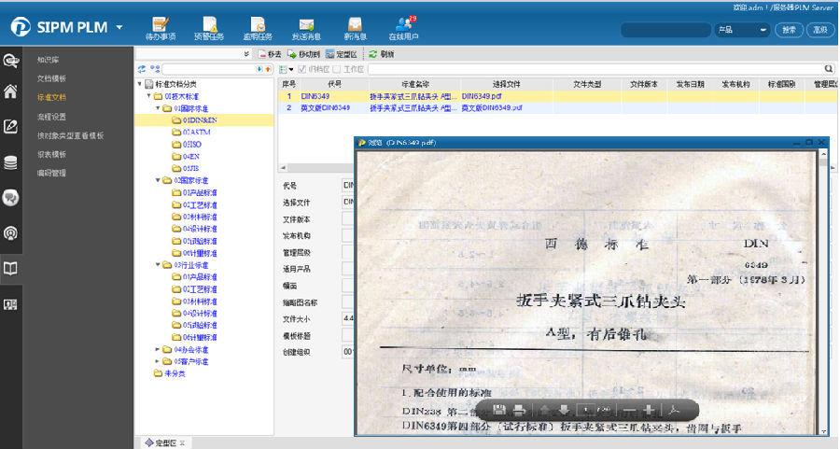Open the edit pencil sidebar icon
The height and width of the screenshot is (449, 840).
click(10, 126)
